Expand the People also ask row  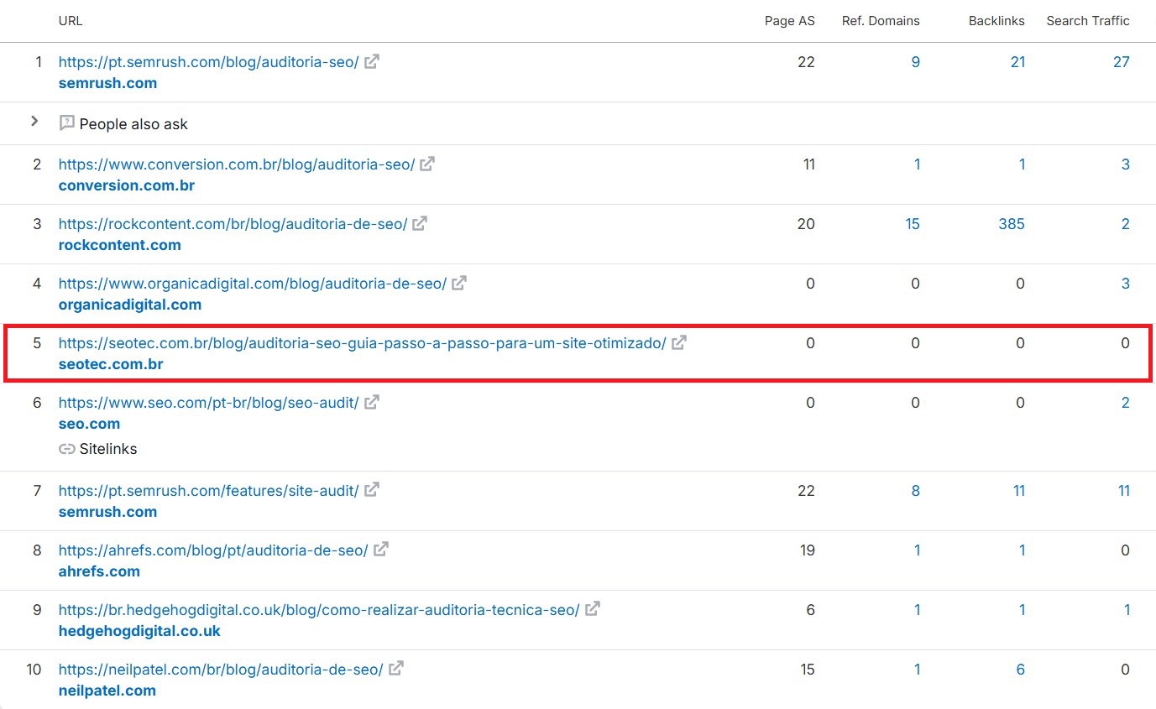pyautogui.click(x=34, y=122)
